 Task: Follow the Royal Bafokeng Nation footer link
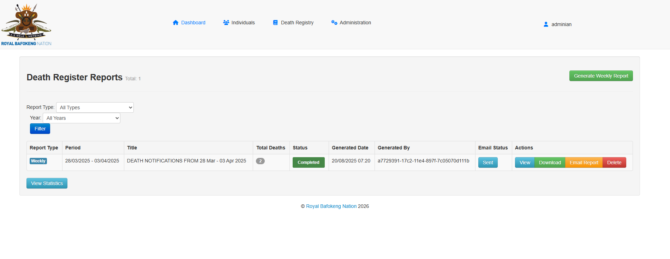(x=331, y=206)
